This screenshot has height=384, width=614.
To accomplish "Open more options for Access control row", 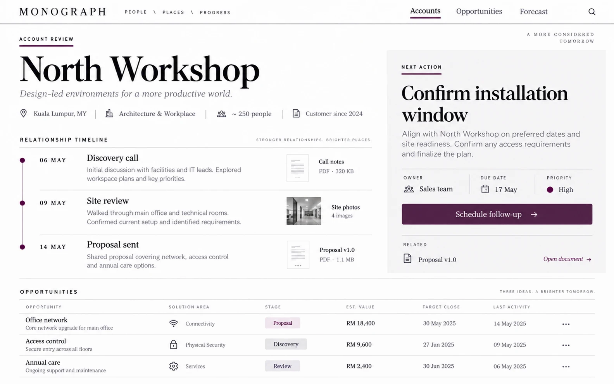I will coord(566,345).
